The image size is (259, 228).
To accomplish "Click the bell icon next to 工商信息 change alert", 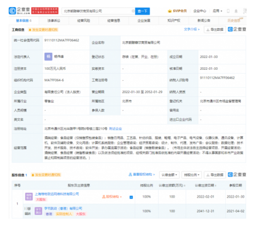I will [x=30, y=30].
